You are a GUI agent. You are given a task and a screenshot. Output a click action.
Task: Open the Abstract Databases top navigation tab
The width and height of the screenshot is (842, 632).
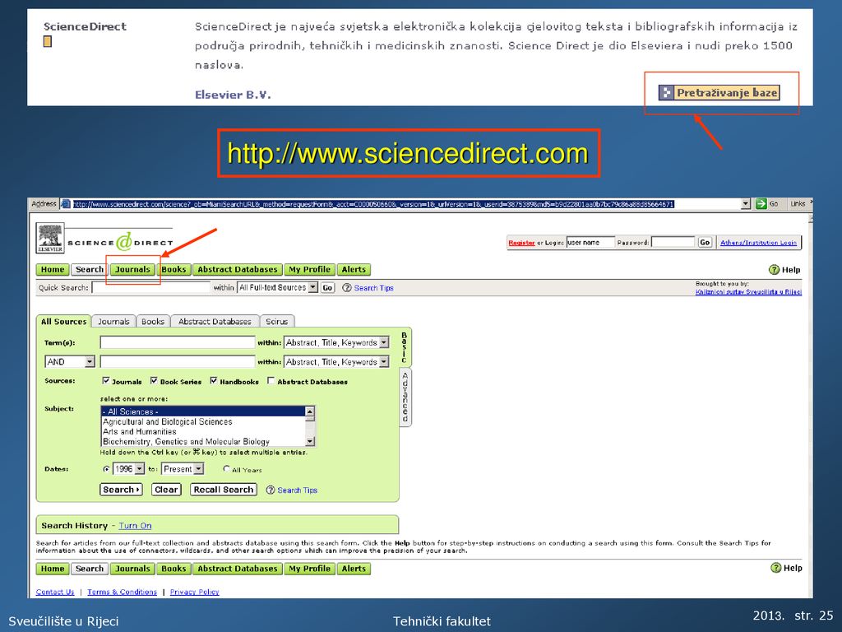(238, 269)
